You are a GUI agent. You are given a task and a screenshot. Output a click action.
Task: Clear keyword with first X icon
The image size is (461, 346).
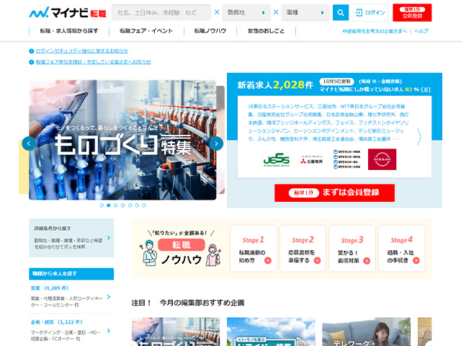[x=217, y=12]
